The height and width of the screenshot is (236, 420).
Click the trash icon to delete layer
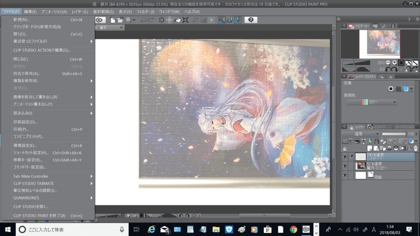click(x=415, y=149)
